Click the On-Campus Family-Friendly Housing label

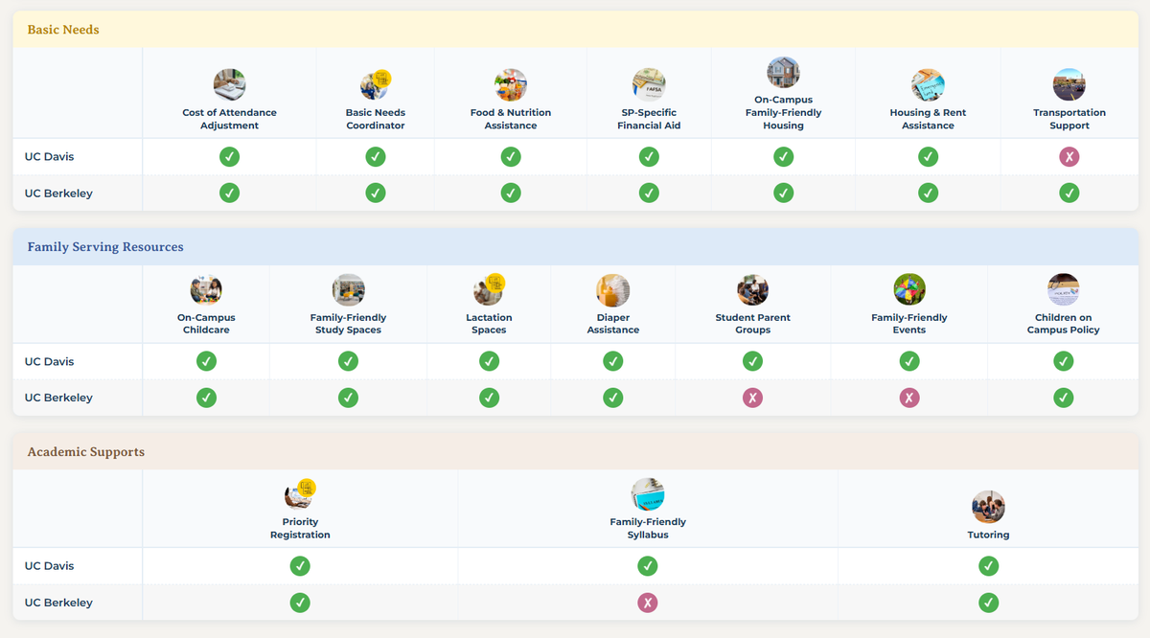(783, 112)
